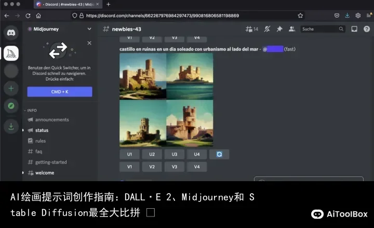Expand the welcome channel arrow
The height and width of the screenshot is (228, 374).
[x=23, y=172]
